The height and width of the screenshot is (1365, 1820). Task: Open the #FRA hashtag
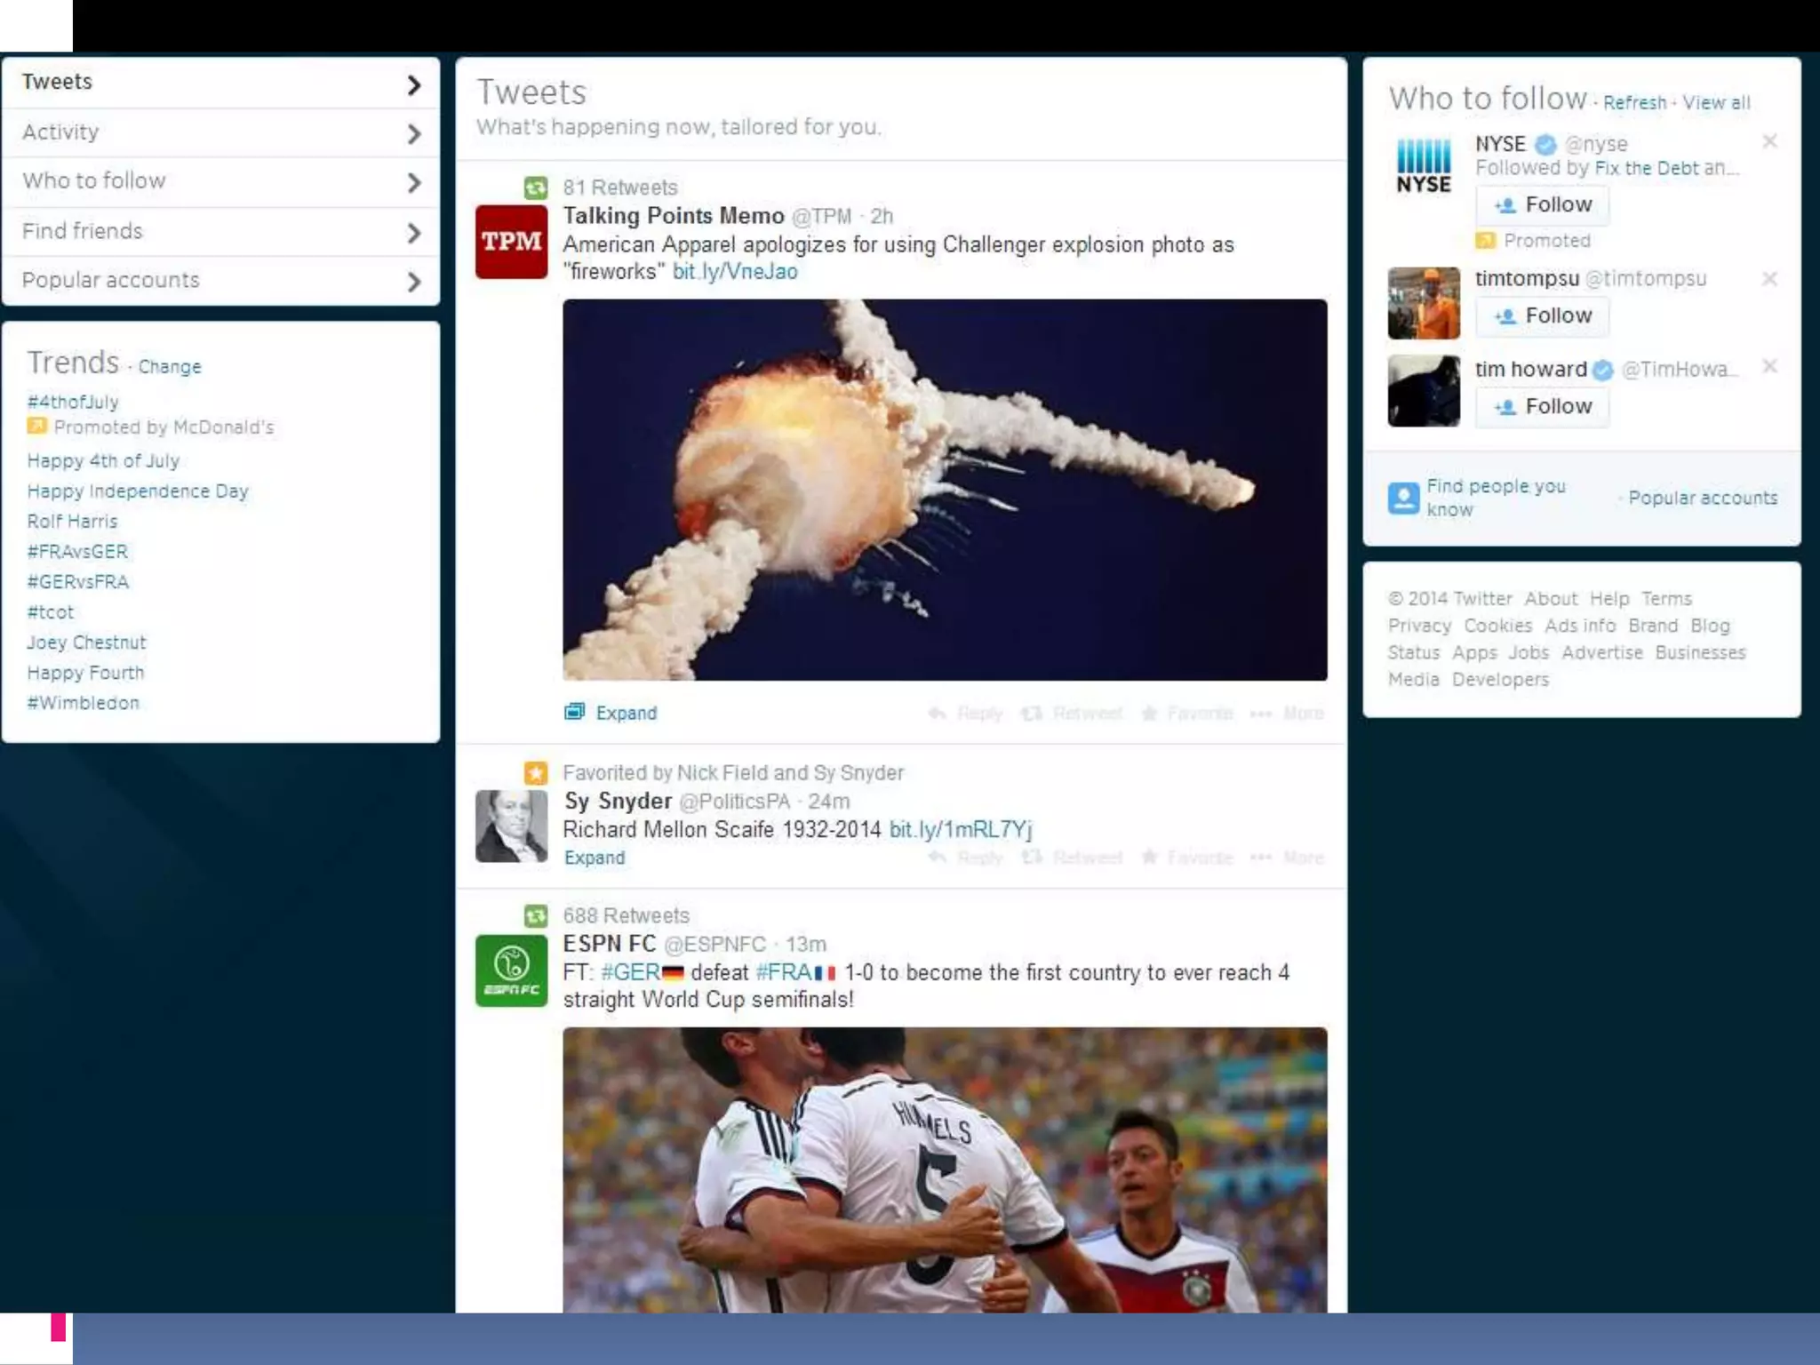(783, 972)
